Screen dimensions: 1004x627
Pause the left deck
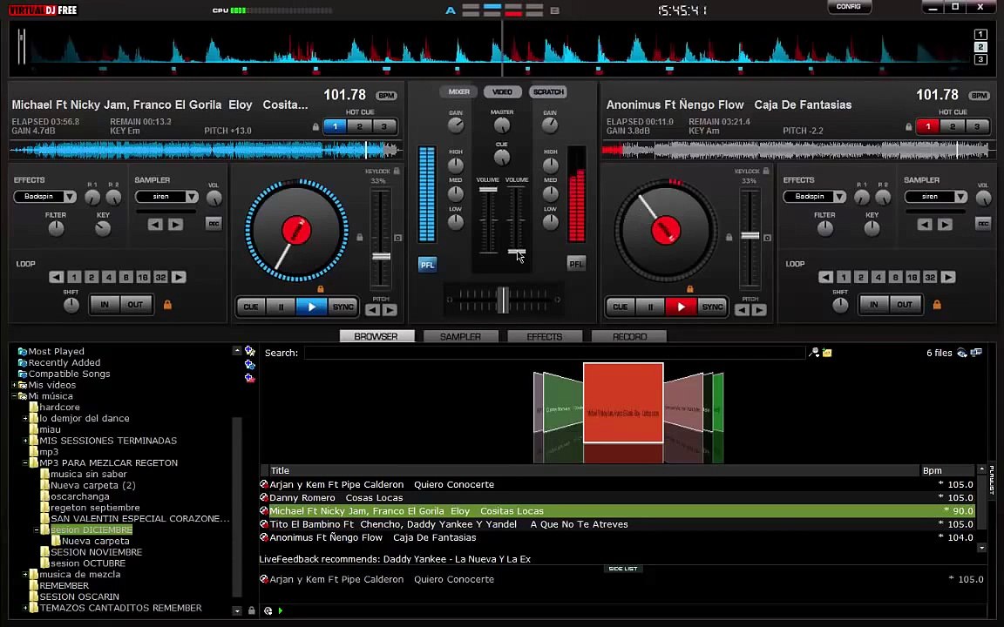(281, 307)
